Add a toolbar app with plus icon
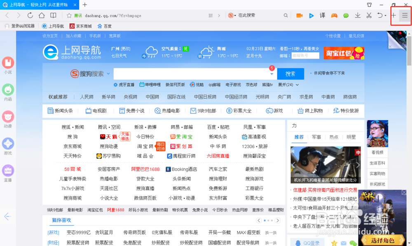This screenshot has height=246, width=412. click(x=393, y=16)
